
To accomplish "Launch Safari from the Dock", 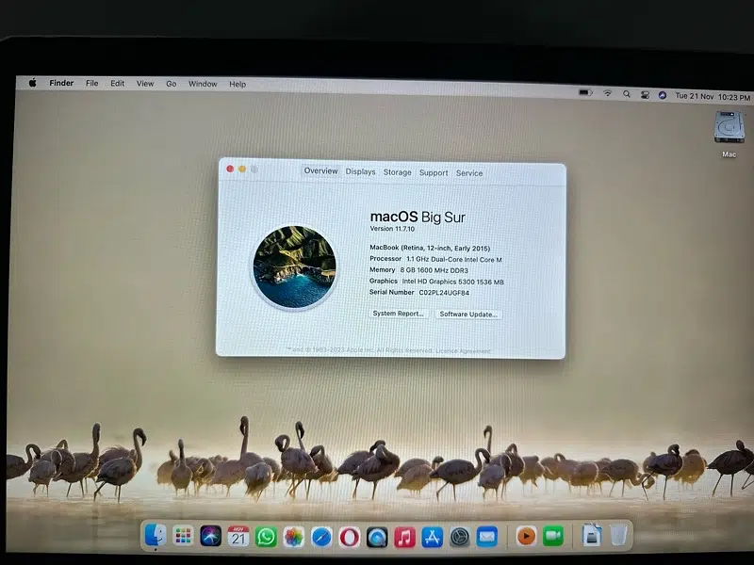I will [x=321, y=537].
